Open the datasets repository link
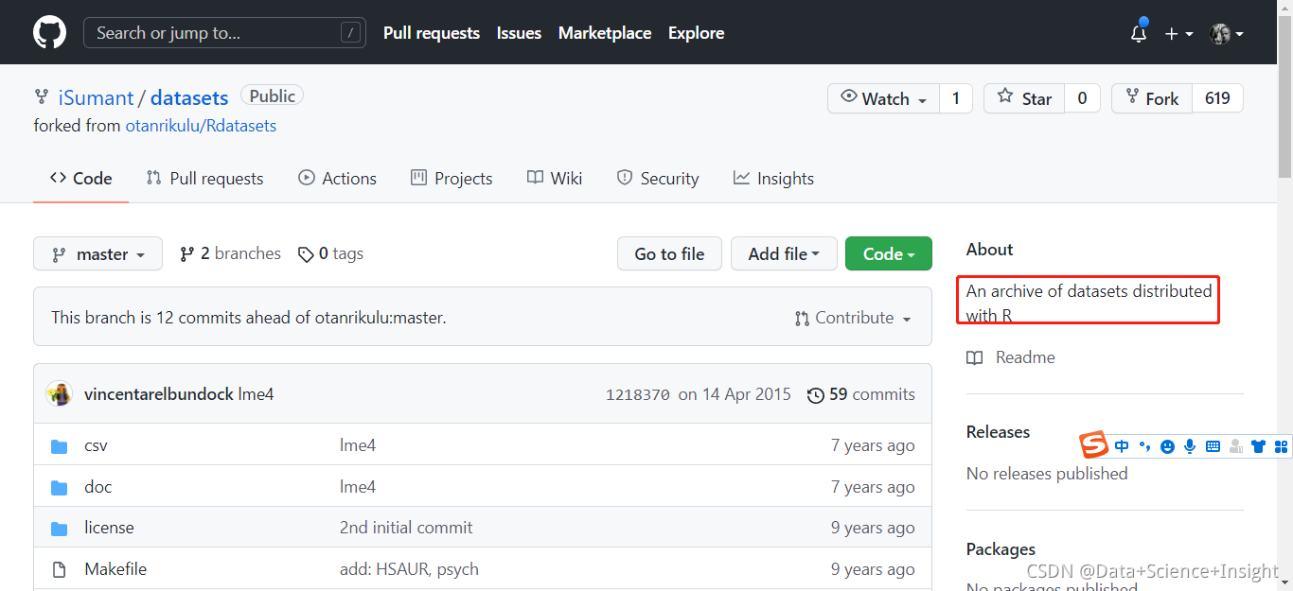The width and height of the screenshot is (1293, 591). [189, 98]
